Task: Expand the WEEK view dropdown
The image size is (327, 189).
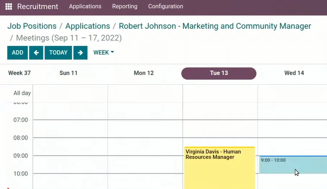Action: (x=104, y=52)
